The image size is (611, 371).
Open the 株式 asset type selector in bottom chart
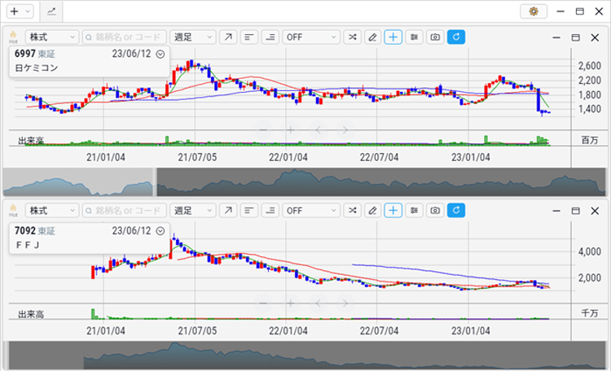51,211
